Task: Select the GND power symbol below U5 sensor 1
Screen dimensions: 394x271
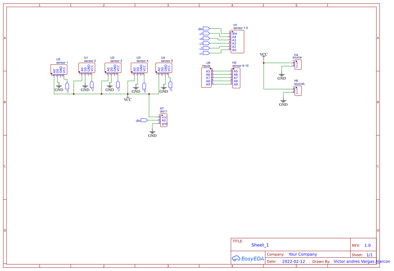Action: coord(59,87)
